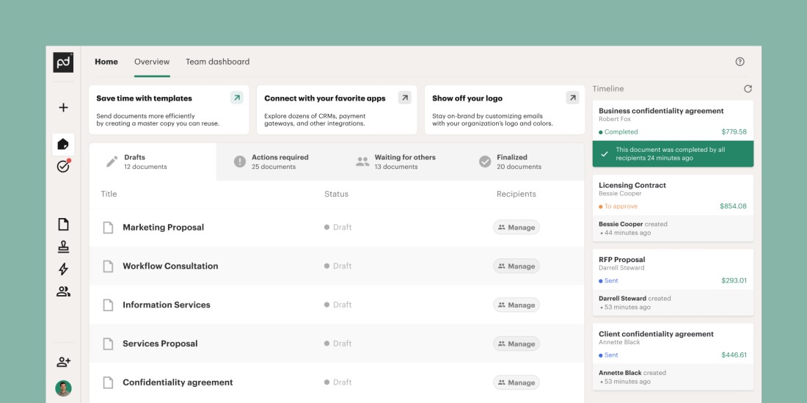Click the checkmark icon on Finalized
Viewport: 807px width, 403px height.
click(x=485, y=161)
